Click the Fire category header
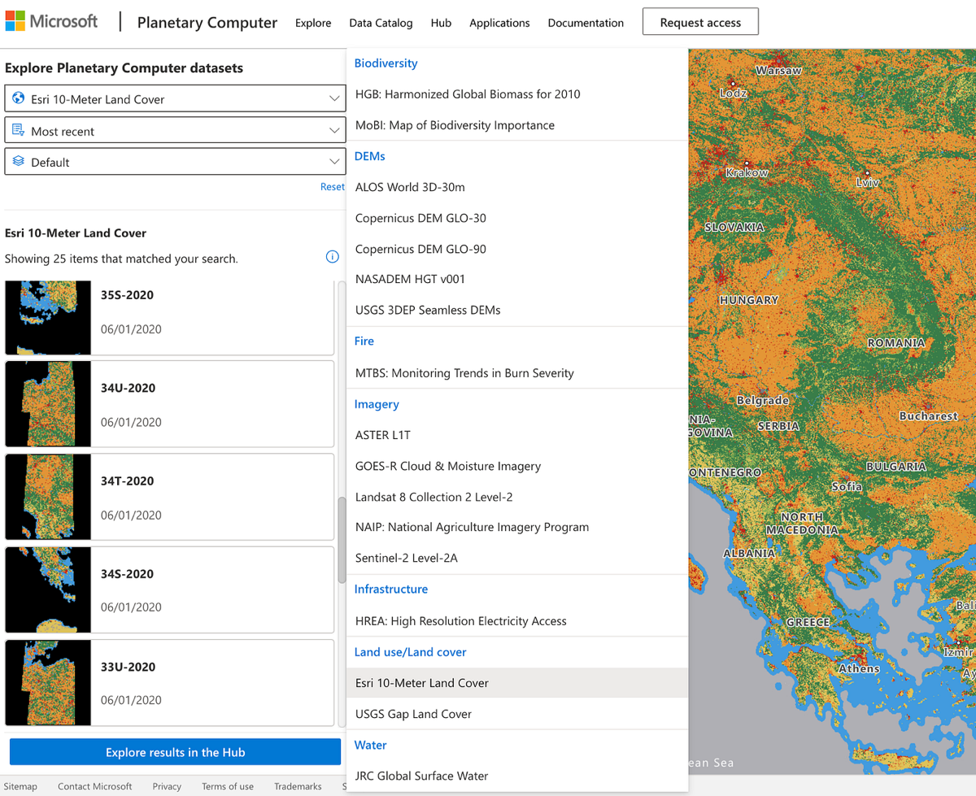This screenshot has width=976, height=796. [x=364, y=341]
